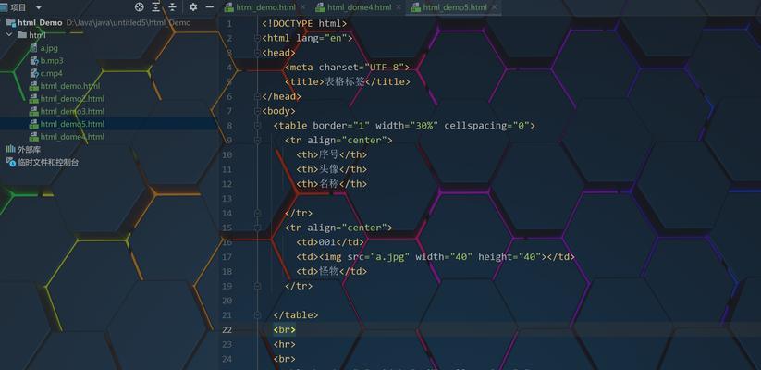
Task: Select b.mp3 in the project tree
Action: (52, 60)
